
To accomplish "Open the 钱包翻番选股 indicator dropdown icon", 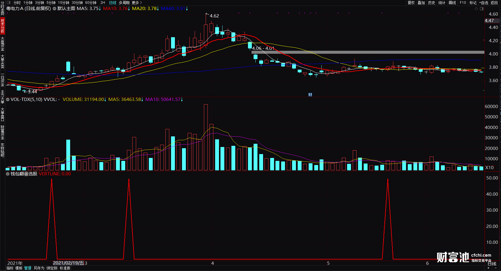I will coord(8,174).
